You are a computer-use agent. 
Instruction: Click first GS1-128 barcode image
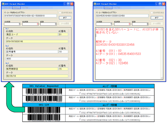(44, 111)
